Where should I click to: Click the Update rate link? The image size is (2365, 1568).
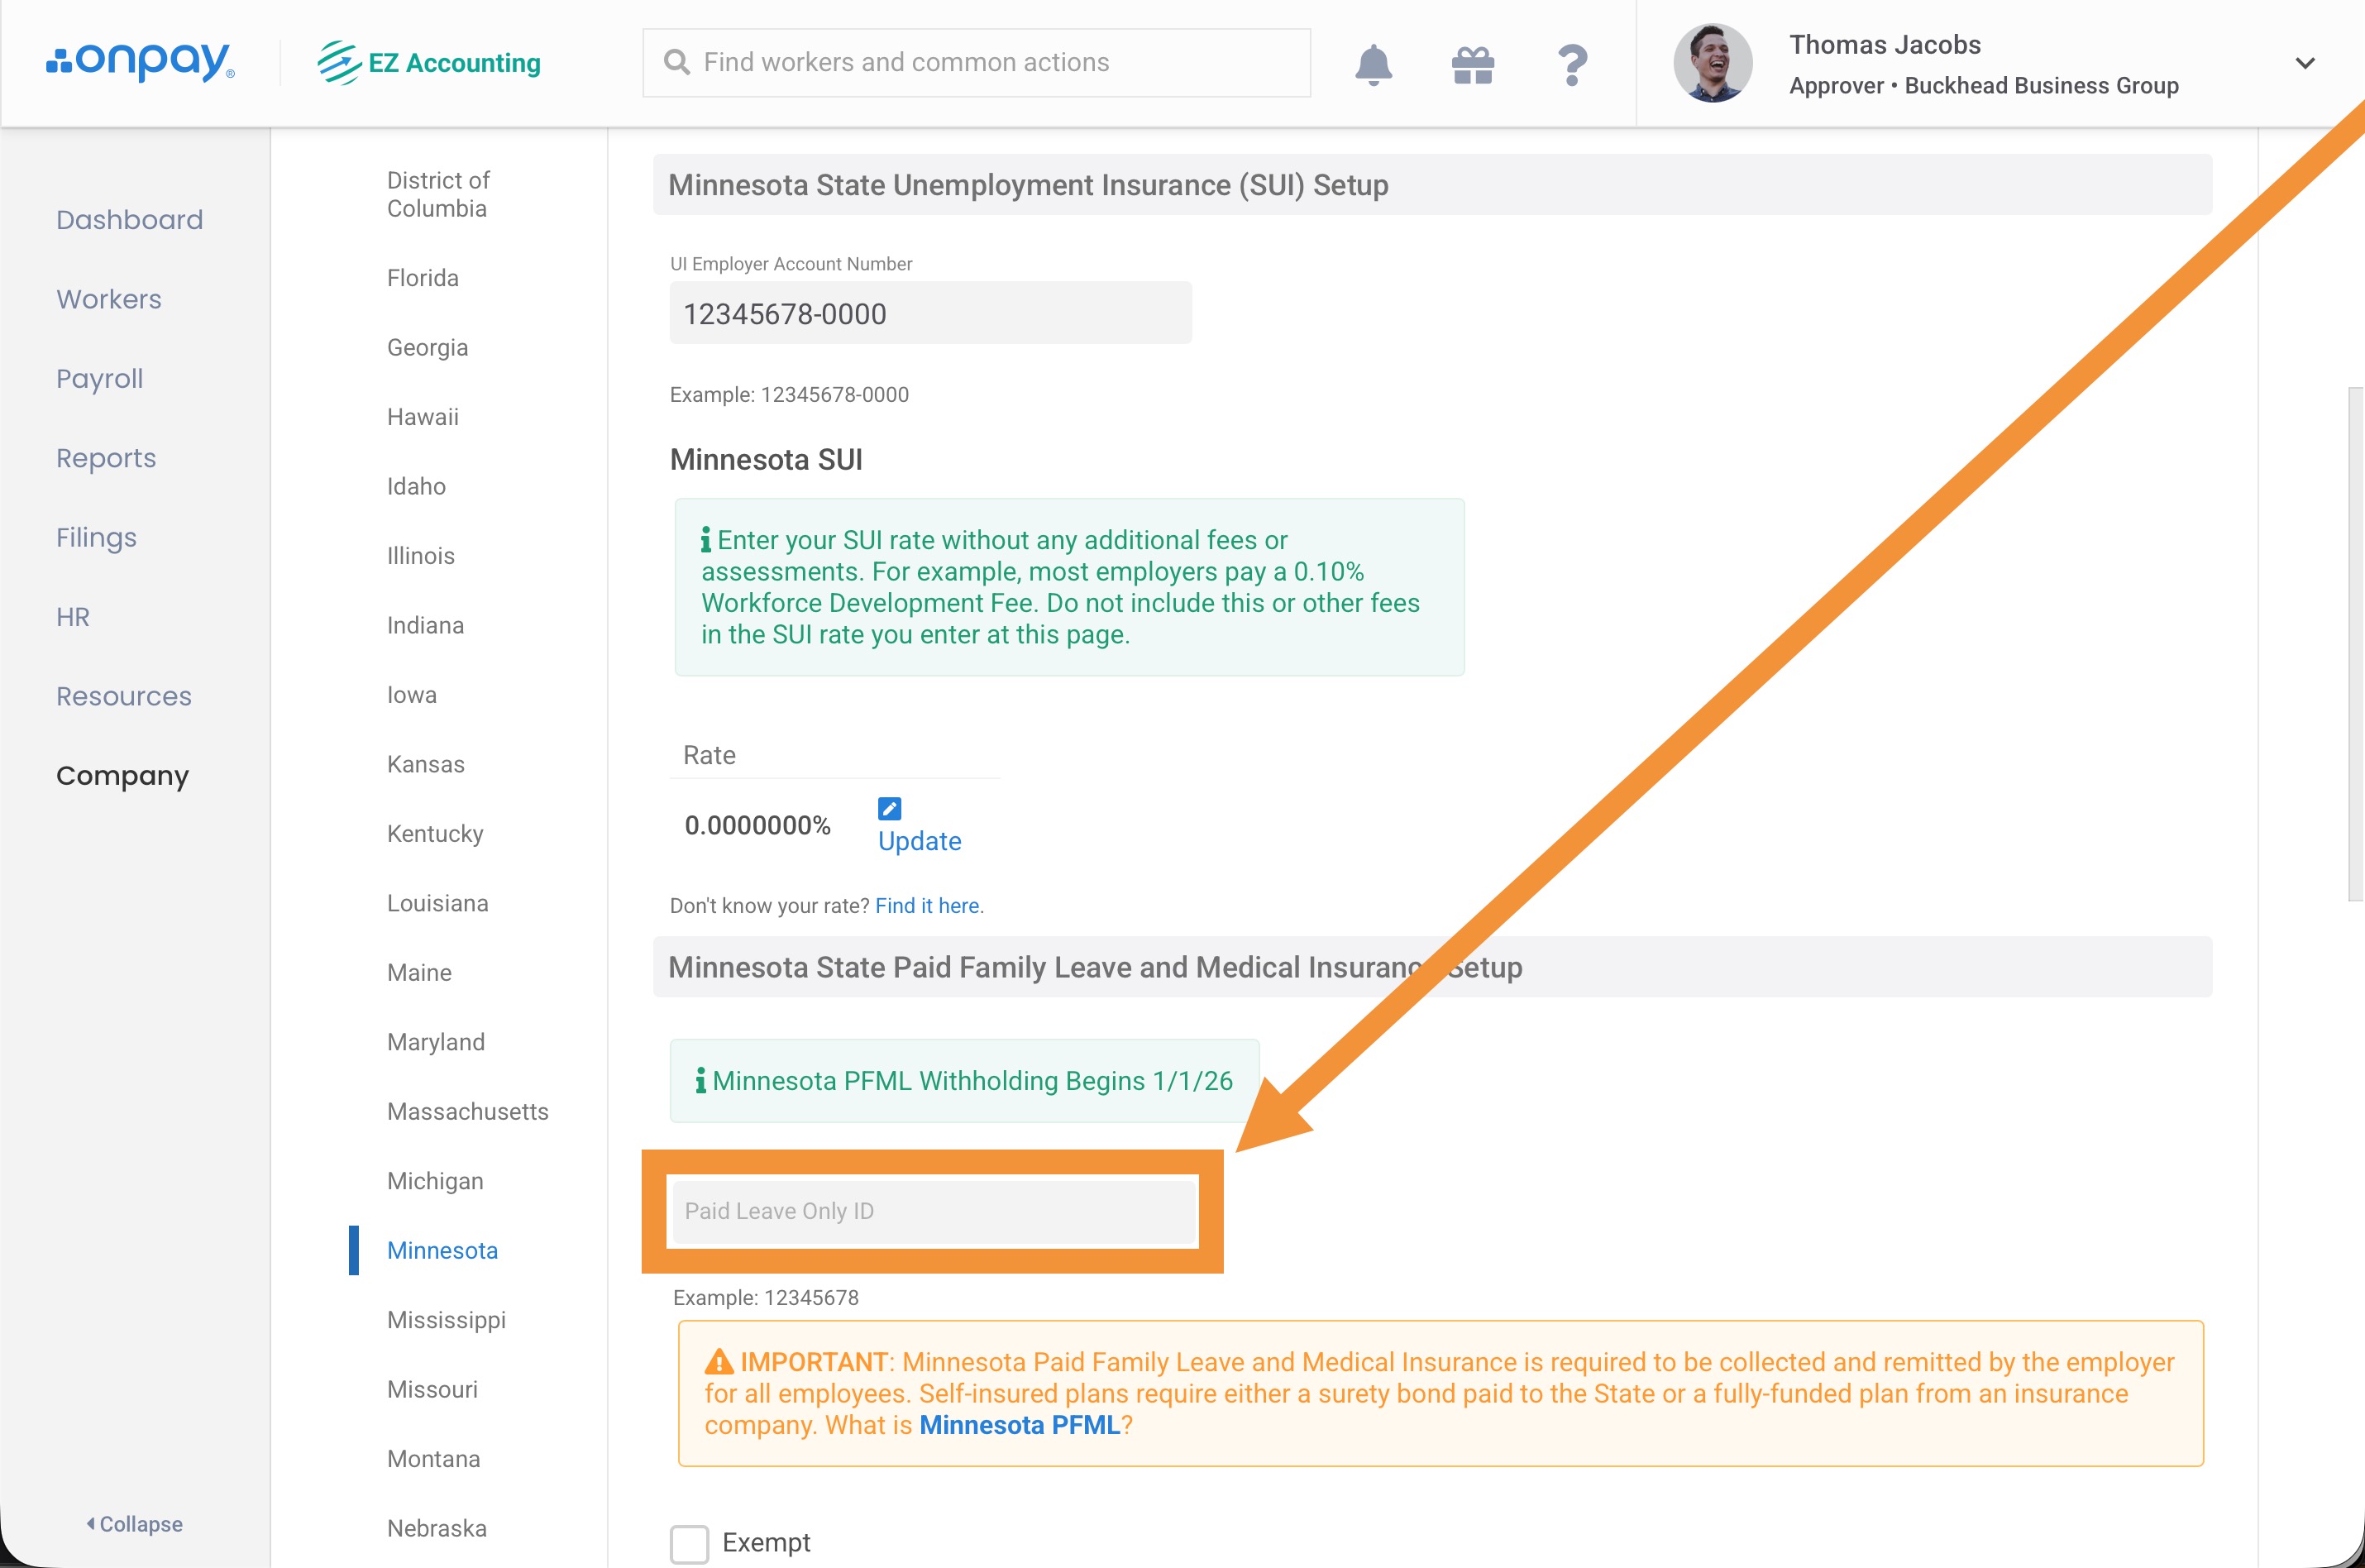click(919, 841)
